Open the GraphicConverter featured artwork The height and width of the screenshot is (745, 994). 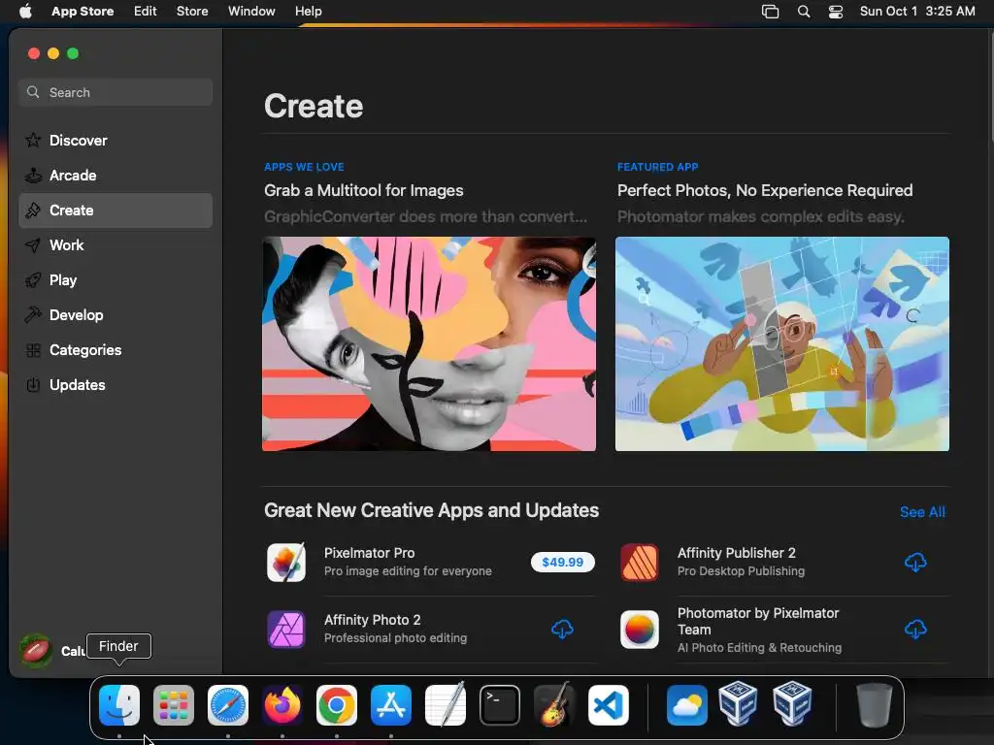[x=429, y=344]
